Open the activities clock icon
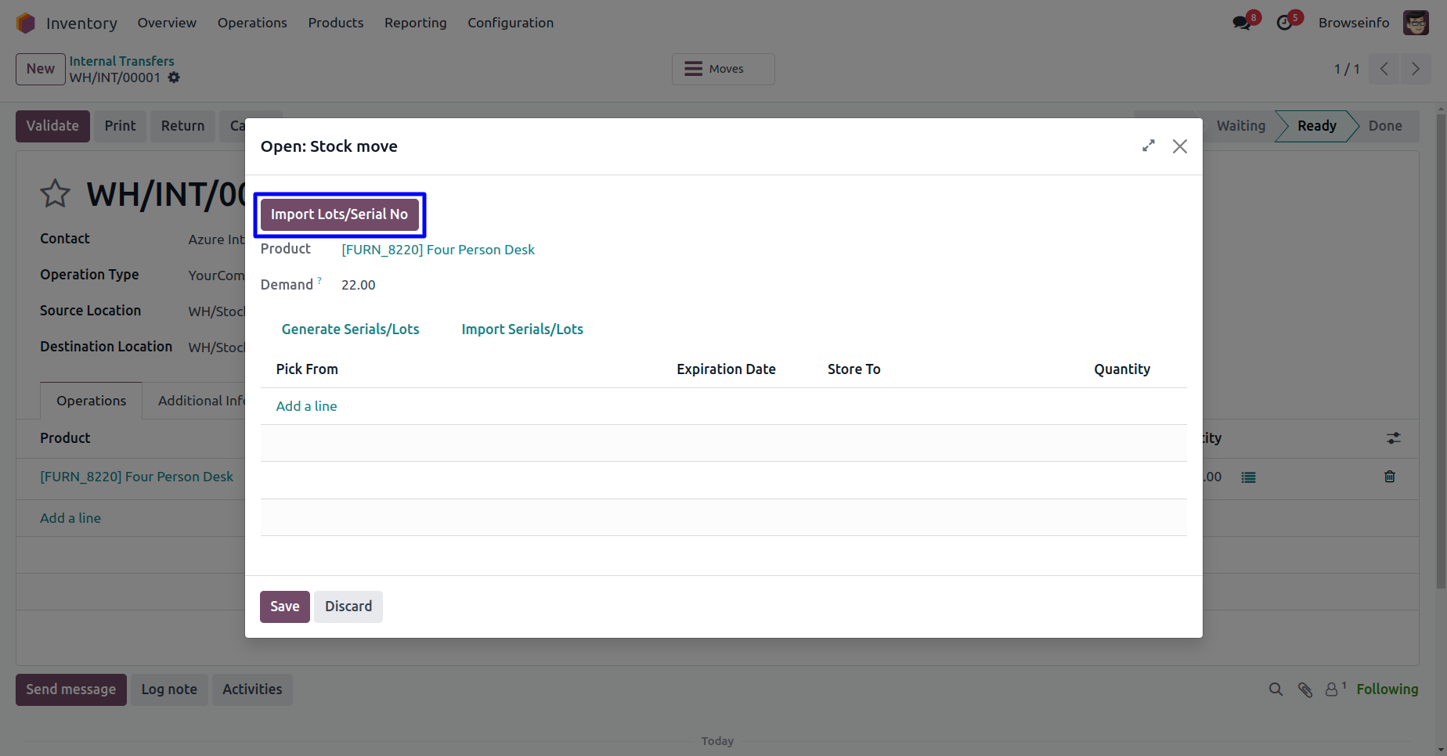The image size is (1447, 756). tap(1285, 23)
